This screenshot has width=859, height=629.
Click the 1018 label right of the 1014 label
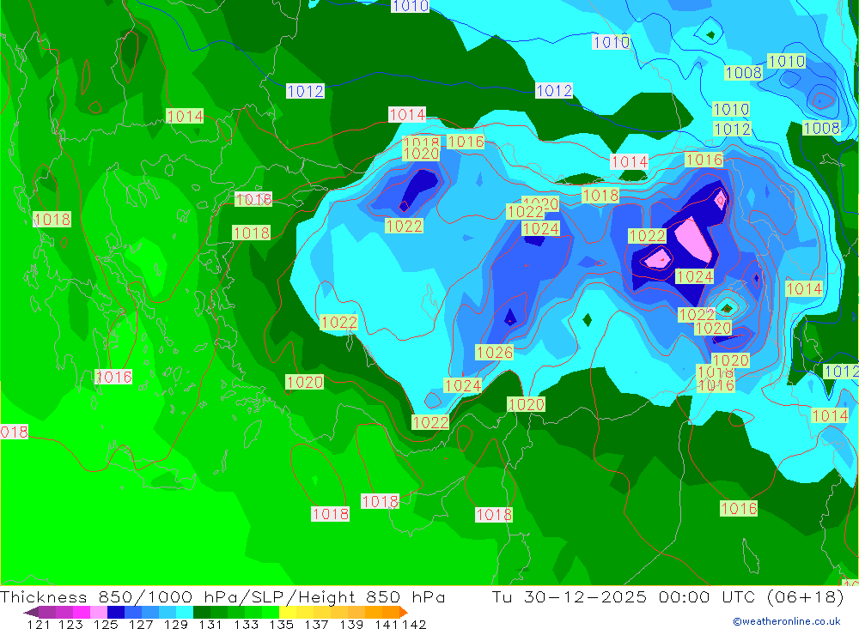601,196
